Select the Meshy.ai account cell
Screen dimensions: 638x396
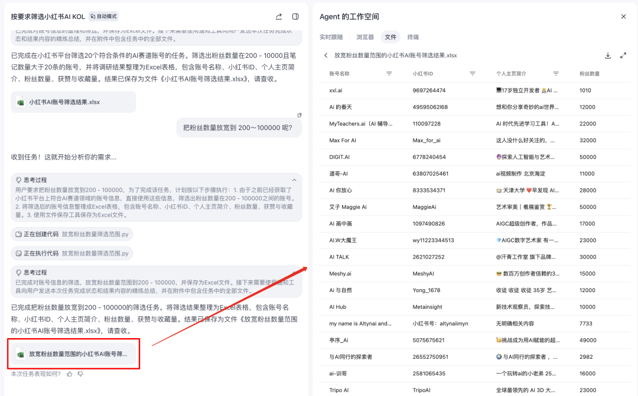coord(340,274)
